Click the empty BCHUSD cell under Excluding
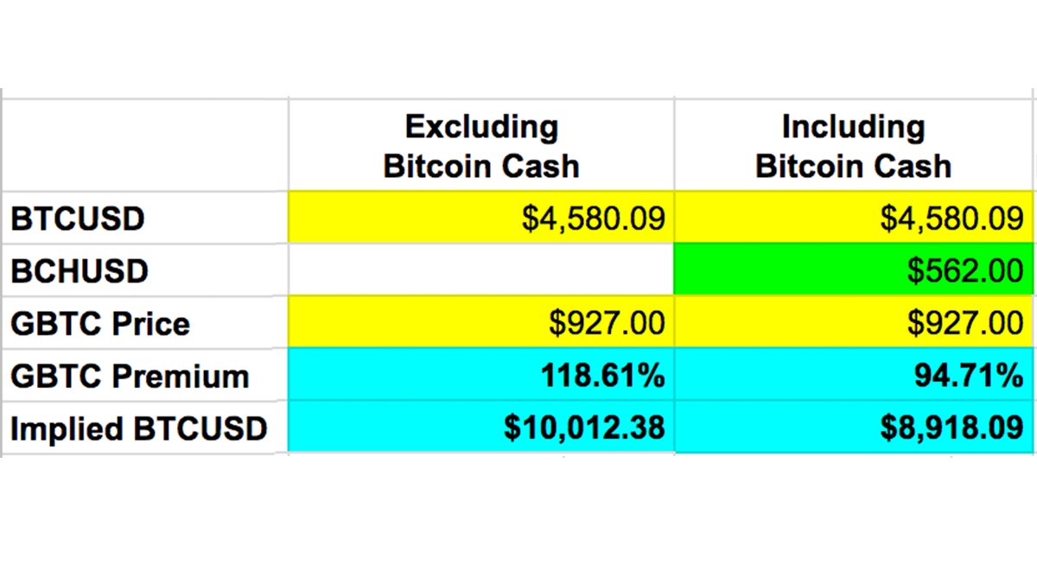Screen dimensions: 1037x584 coord(481,271)
